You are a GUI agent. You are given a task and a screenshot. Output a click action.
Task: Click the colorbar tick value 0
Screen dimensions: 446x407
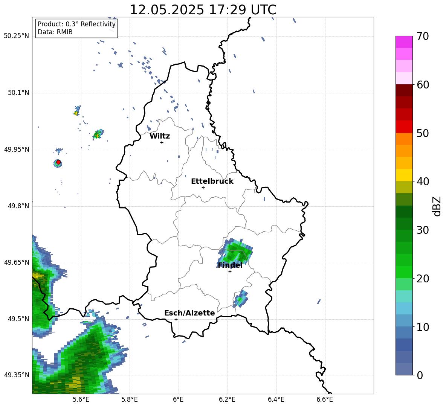click(419, 375)
